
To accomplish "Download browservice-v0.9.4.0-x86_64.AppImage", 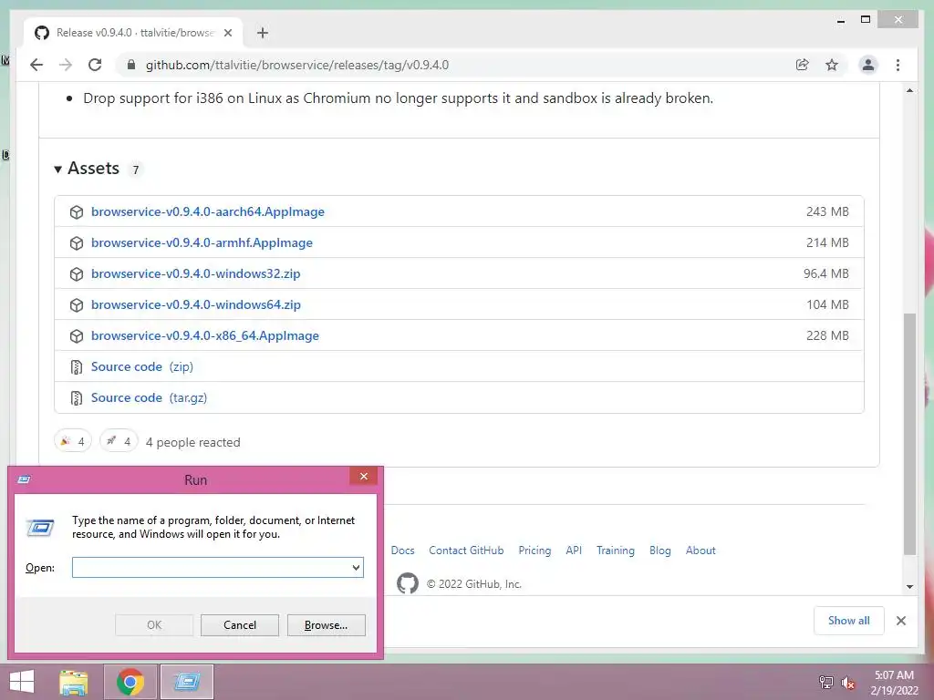I will point(205,335).
